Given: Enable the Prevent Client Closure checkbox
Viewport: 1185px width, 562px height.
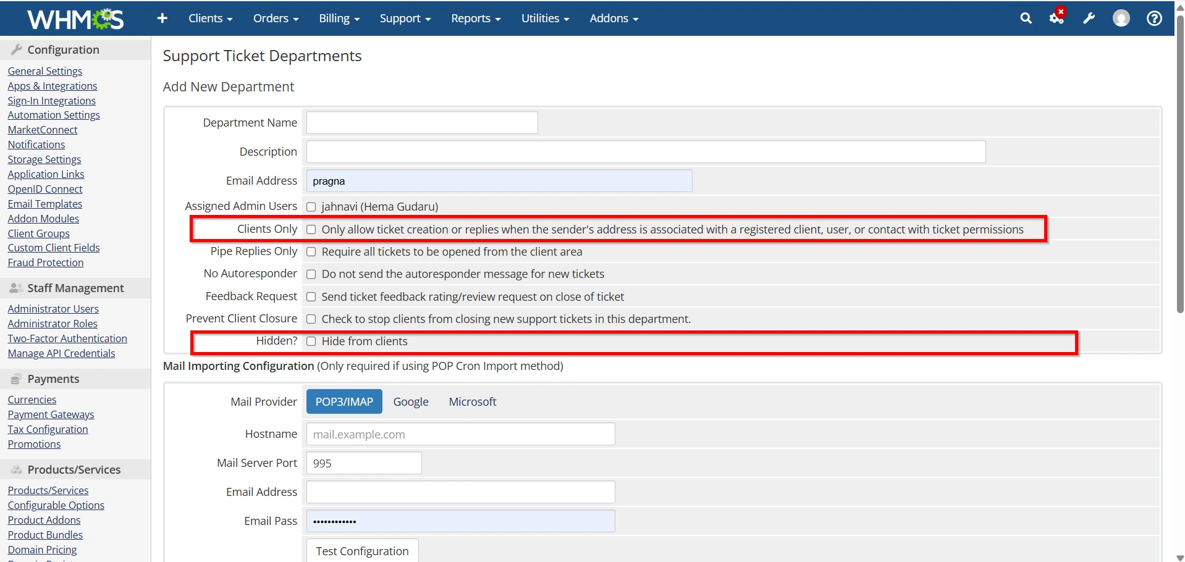Looking at the screenshot, I should (311, 319).
